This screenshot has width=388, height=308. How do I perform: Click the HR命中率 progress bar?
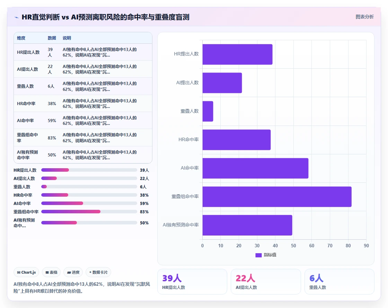[89, 195]
